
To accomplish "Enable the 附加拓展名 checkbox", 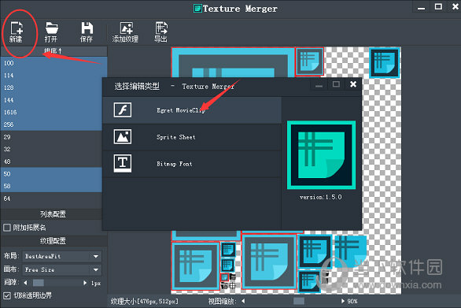I will tap(7, 228).
